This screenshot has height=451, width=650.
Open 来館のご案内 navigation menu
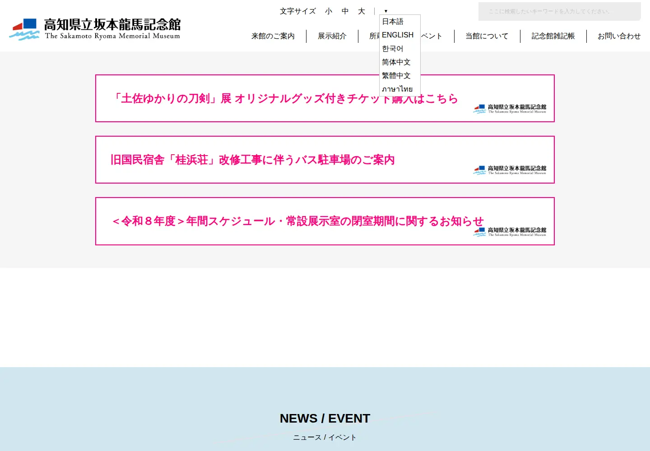pyautogui.click(x=273, y=36)
